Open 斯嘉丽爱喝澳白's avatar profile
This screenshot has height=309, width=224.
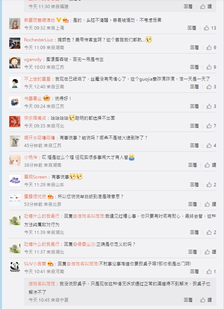(15, 24)
